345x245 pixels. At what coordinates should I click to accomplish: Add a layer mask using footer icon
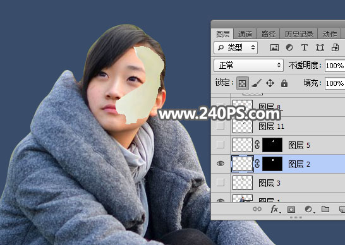[x=291, y=210]
